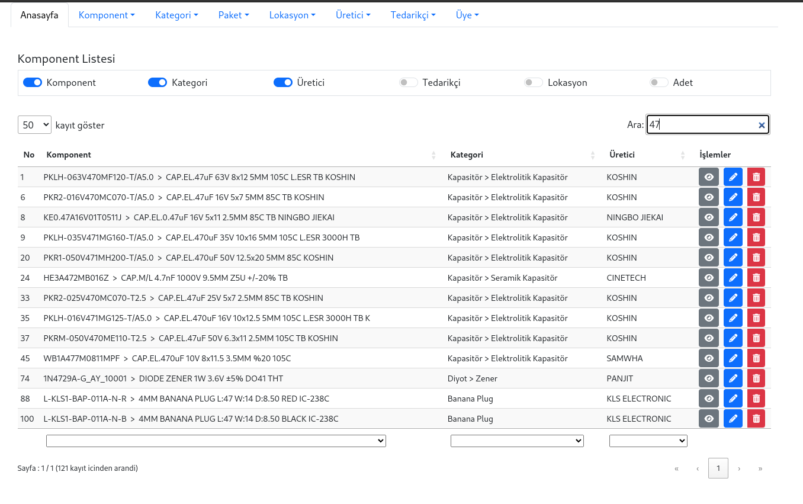803x504 pixels.
Task: Go to first page with « button
Action: [x=676, y=468]
